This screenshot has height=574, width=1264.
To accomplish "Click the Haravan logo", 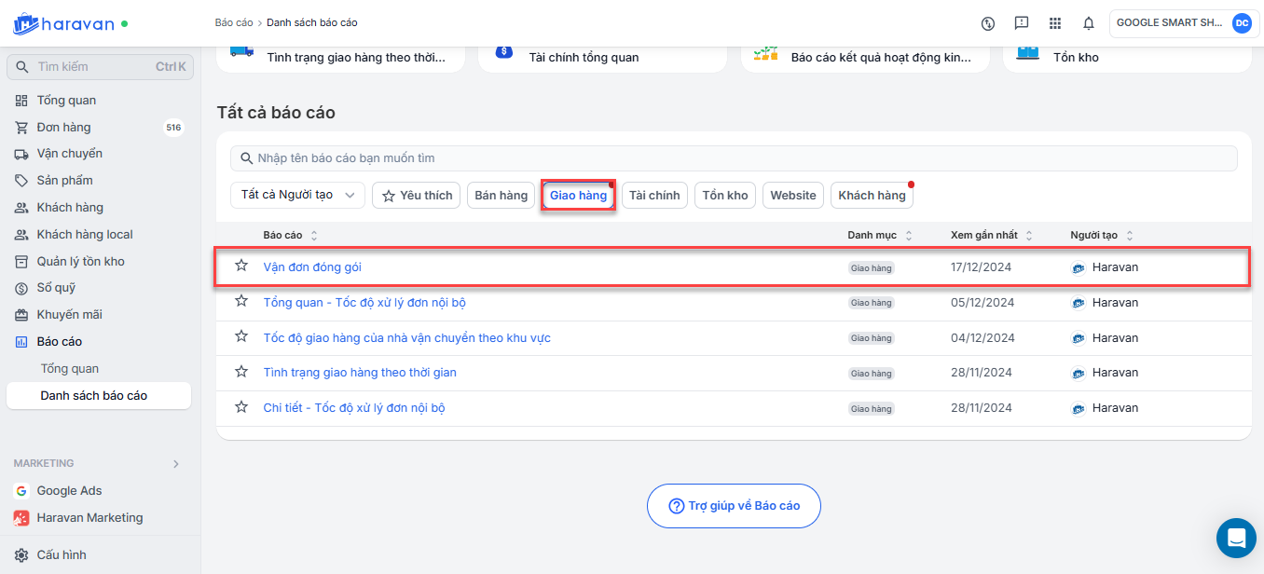I will (71, 23).
